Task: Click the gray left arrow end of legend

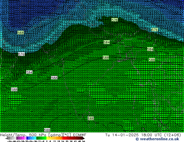Action: point(7,138)
